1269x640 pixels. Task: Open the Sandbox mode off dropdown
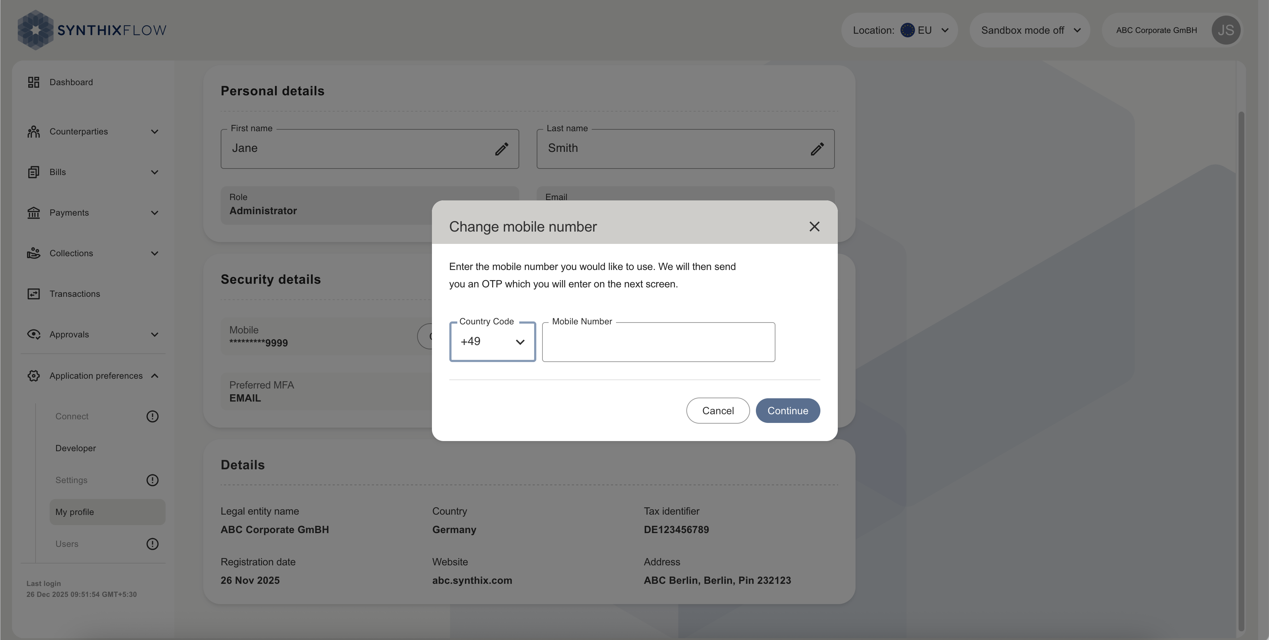[x=1029, y=30]
